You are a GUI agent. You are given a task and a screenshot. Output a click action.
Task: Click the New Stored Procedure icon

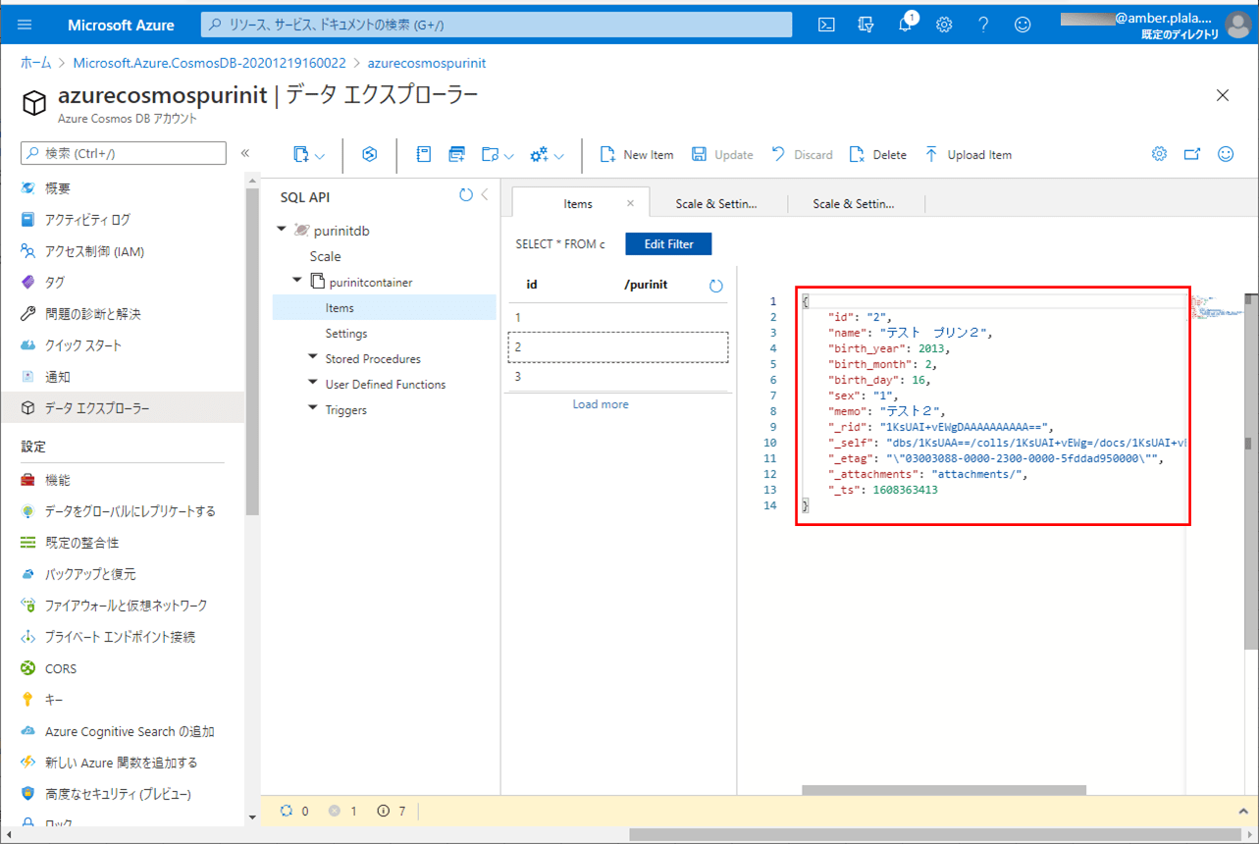tap(456, 155)
